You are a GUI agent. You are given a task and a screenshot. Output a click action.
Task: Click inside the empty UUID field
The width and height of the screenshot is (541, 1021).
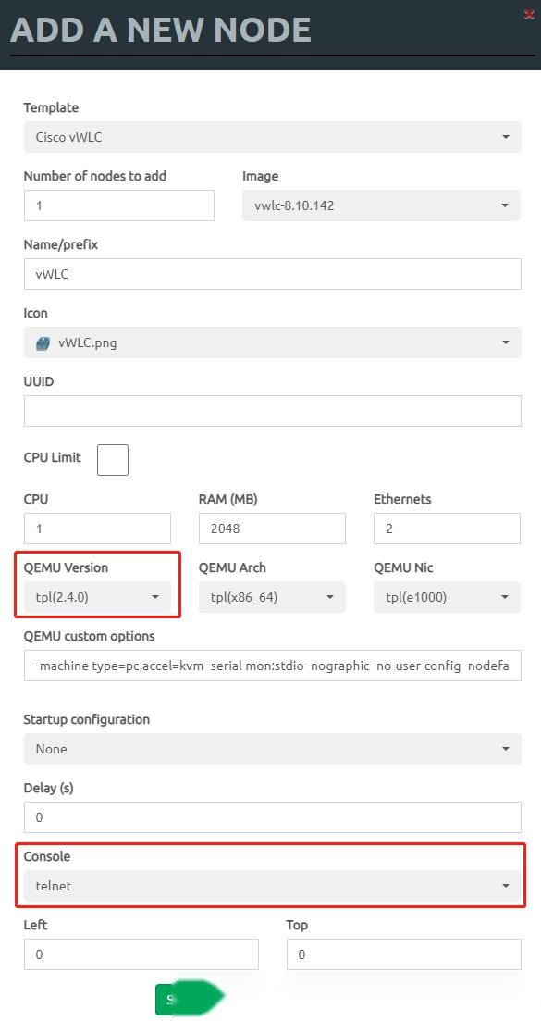(x=271, y=410)
